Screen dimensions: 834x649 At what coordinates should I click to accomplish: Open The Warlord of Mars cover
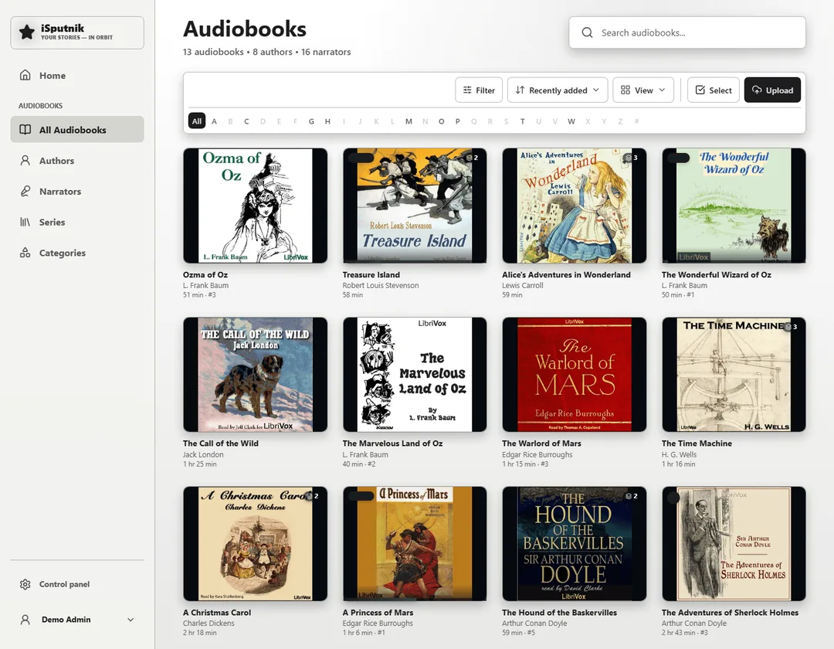click(x=575, y=375)
